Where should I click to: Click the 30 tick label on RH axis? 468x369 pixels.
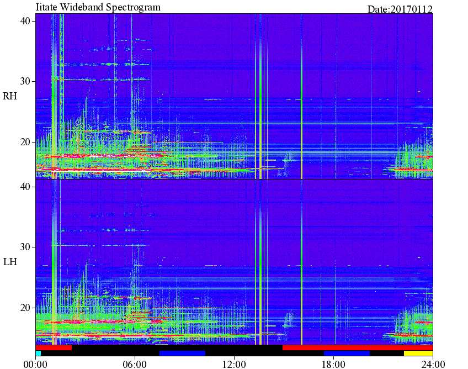[25, 81]
